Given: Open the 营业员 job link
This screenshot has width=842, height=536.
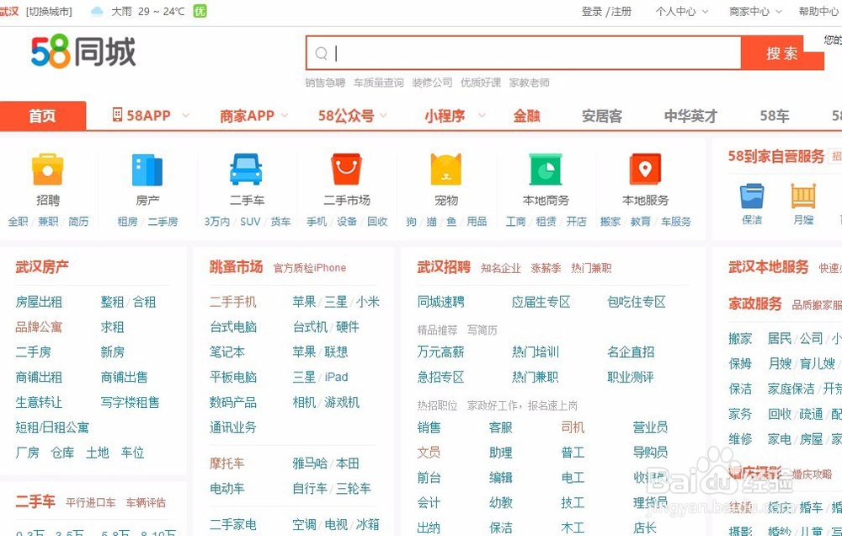Looking at the screenshot, I should [650, 427].
